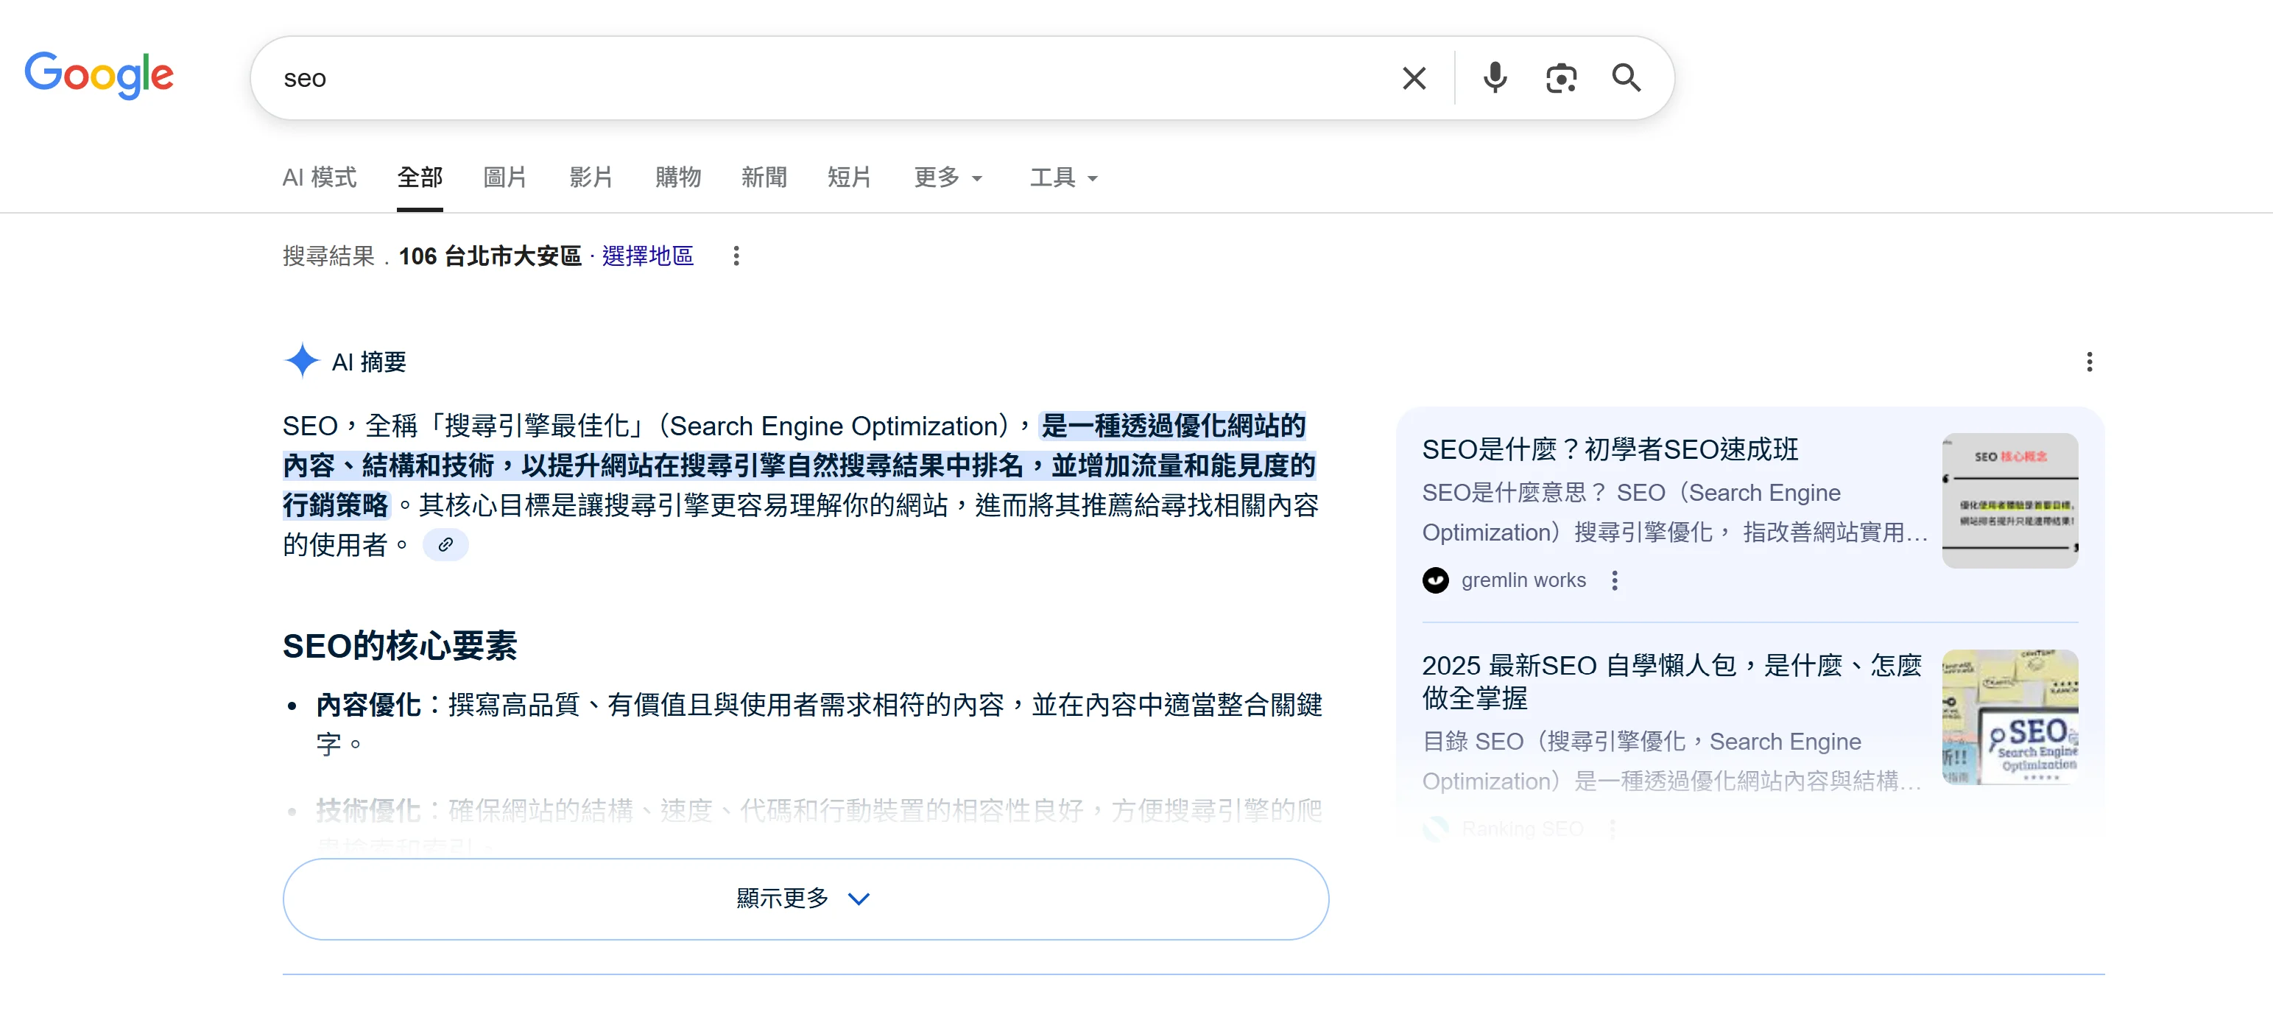This screenshot has width=2273, height=1009.
Task: Click the SEO核心概念 thumbnail image
Action: tap(2009, 501)
